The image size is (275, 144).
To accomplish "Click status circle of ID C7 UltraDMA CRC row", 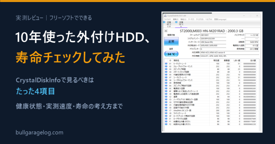I will click(166, 110).
